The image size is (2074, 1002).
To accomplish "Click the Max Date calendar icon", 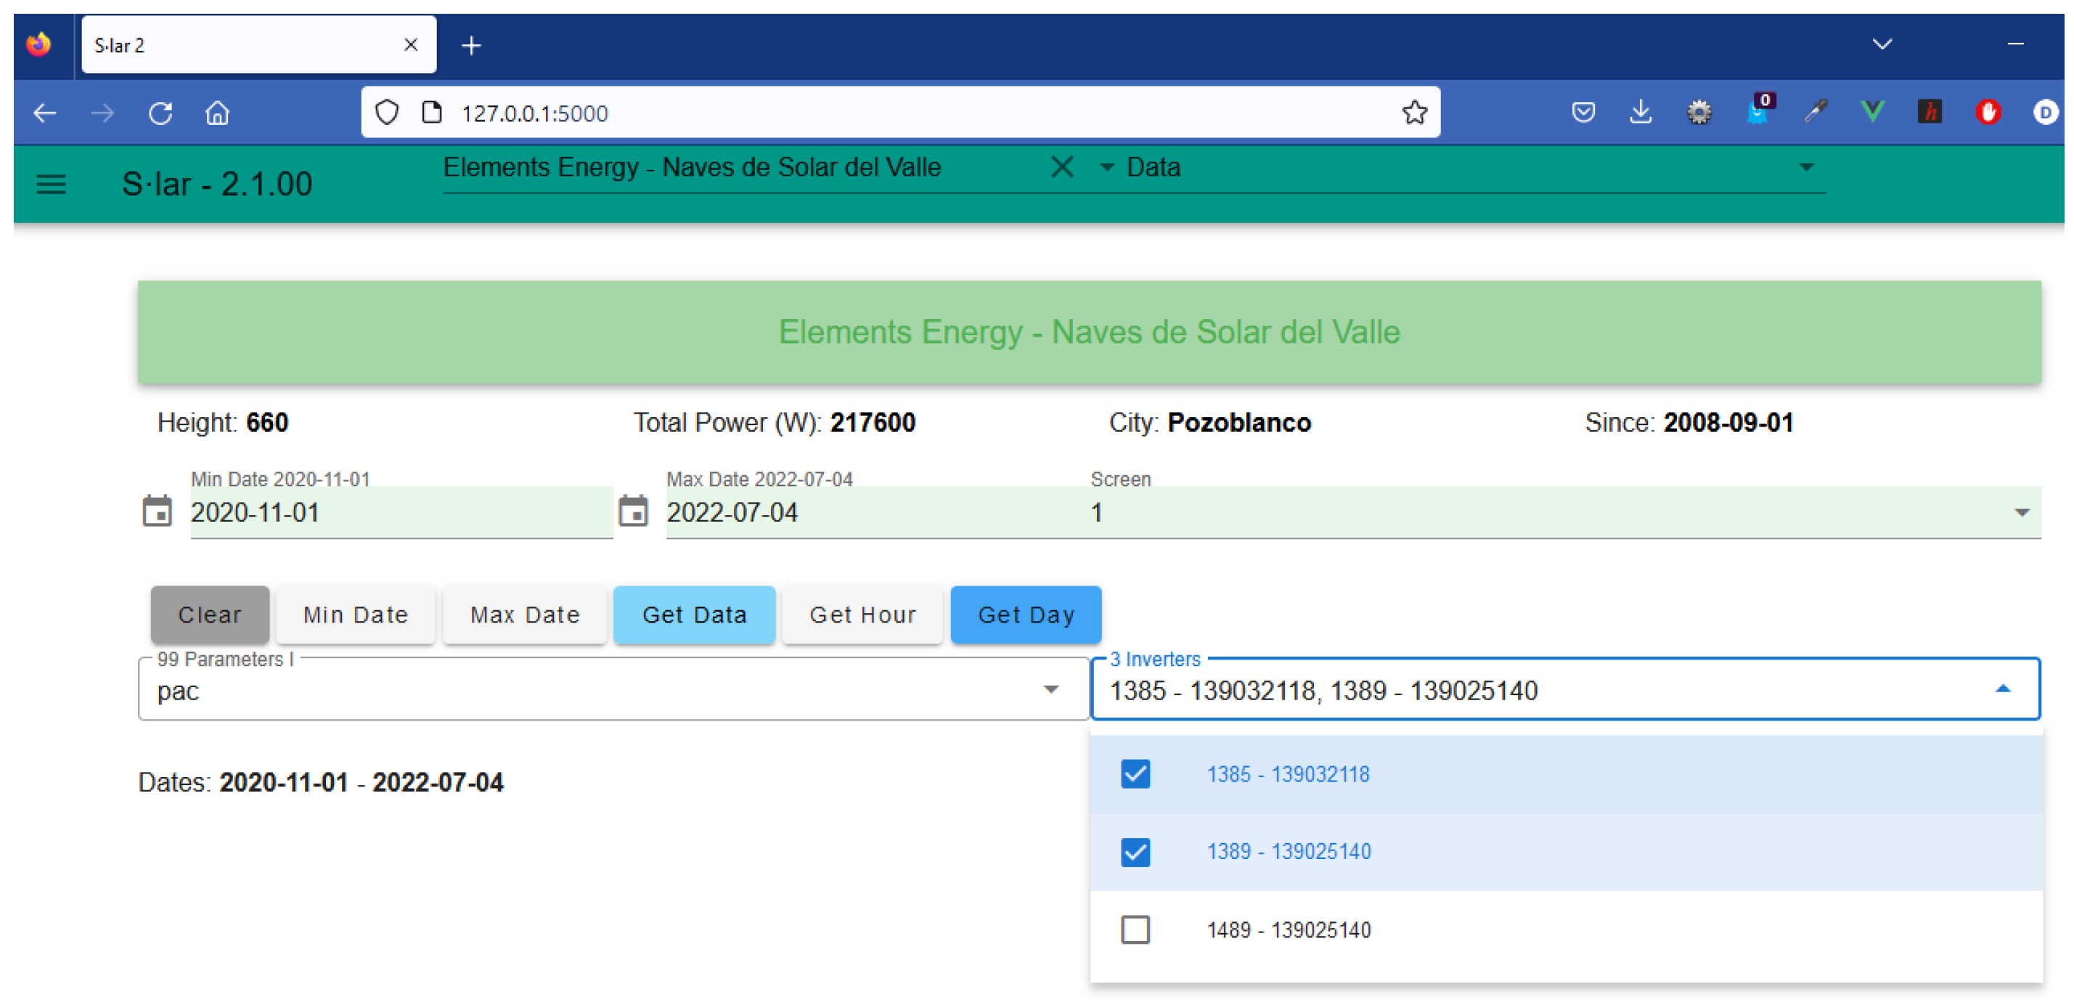I will pos(633,511).
